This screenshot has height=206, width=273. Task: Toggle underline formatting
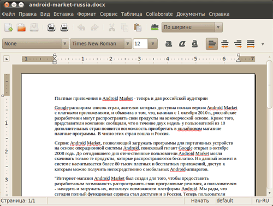195,44
